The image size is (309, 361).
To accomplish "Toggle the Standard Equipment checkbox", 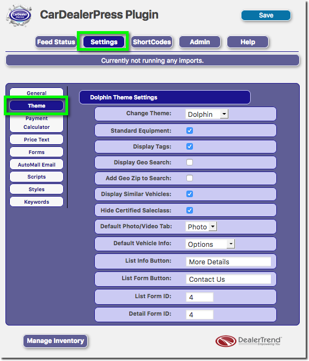I will 190,131.
